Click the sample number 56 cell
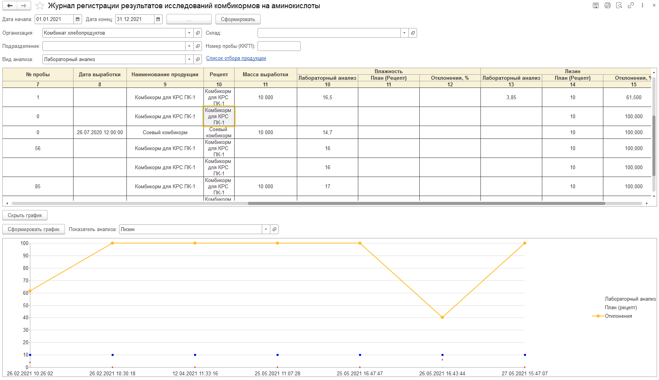Image resolution: width=659 pixels, height=380 pixels. tap(38, 149)
